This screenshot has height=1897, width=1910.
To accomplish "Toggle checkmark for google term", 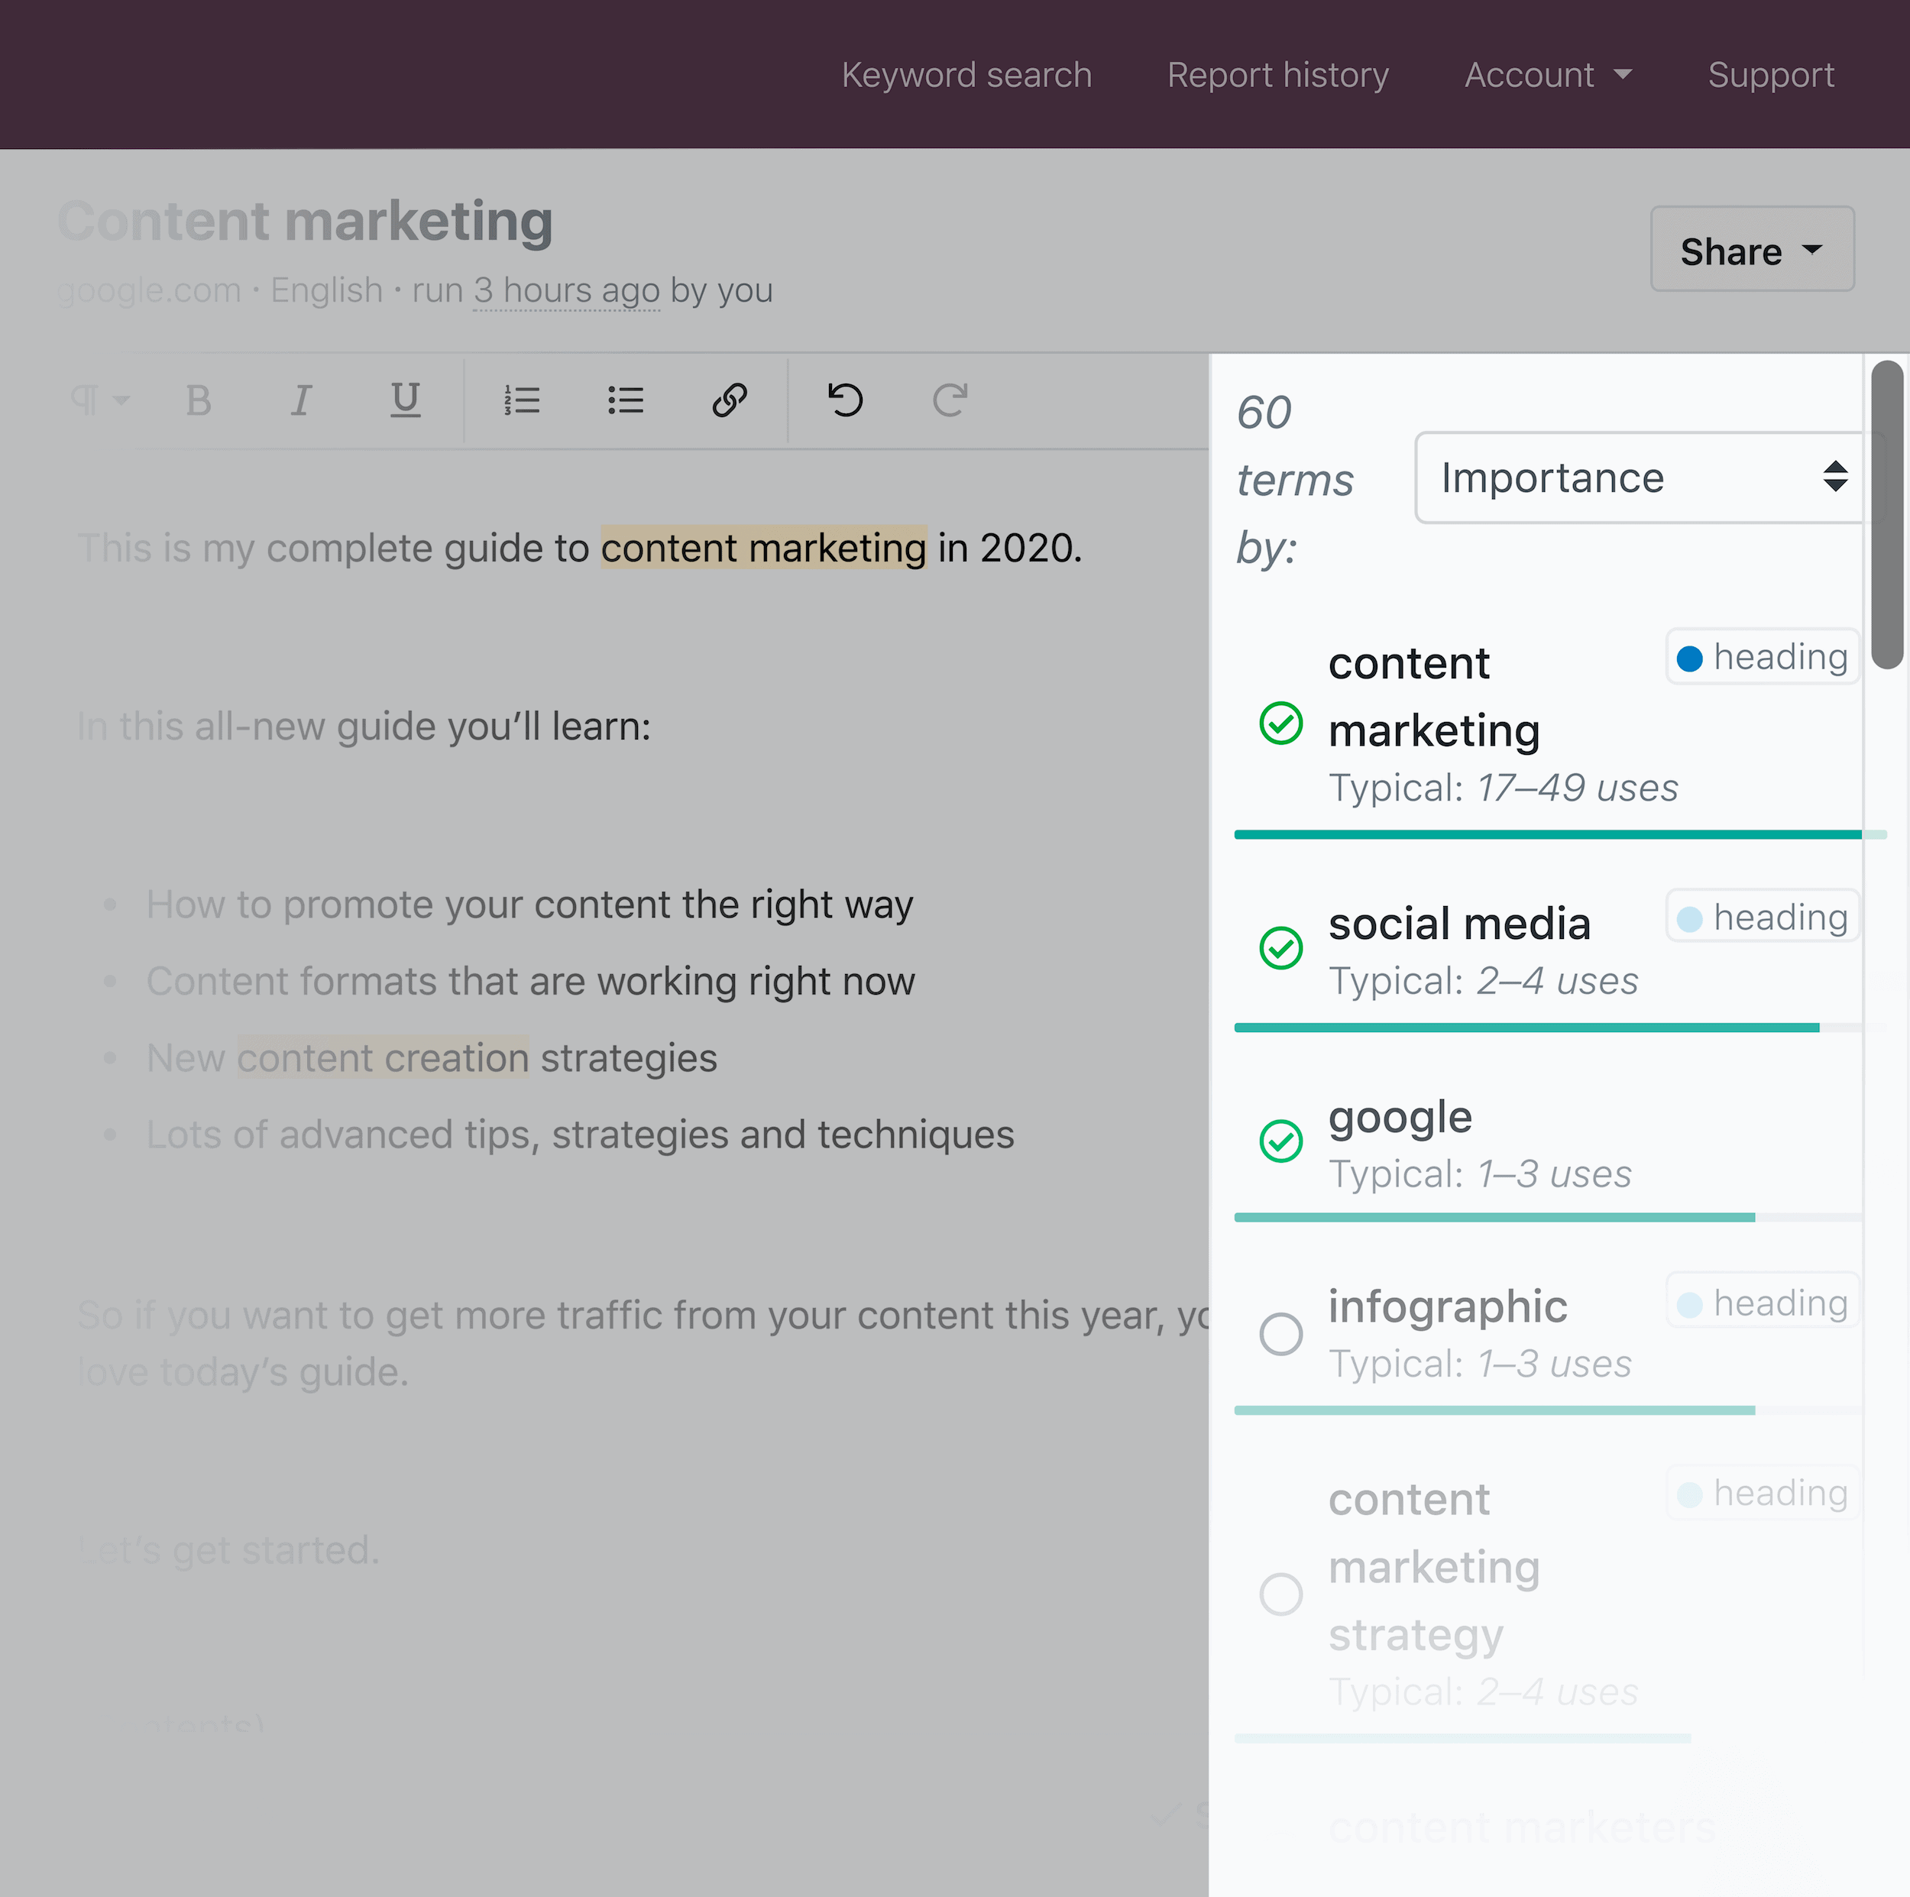I will [1280, 1141].
